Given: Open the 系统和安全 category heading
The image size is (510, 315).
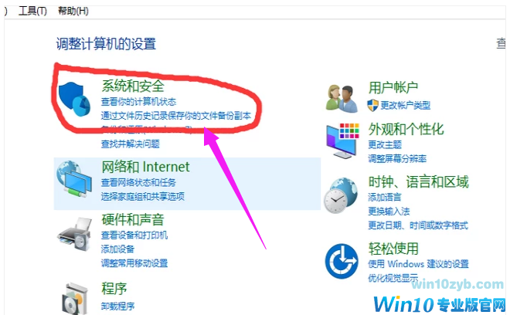Looking at the screenshot, I should (x=133, y=86).
